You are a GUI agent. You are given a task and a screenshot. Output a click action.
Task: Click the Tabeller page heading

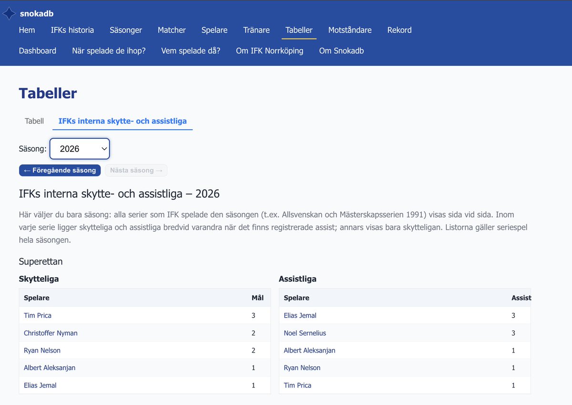pyautogui.click(x=48, y=93)
